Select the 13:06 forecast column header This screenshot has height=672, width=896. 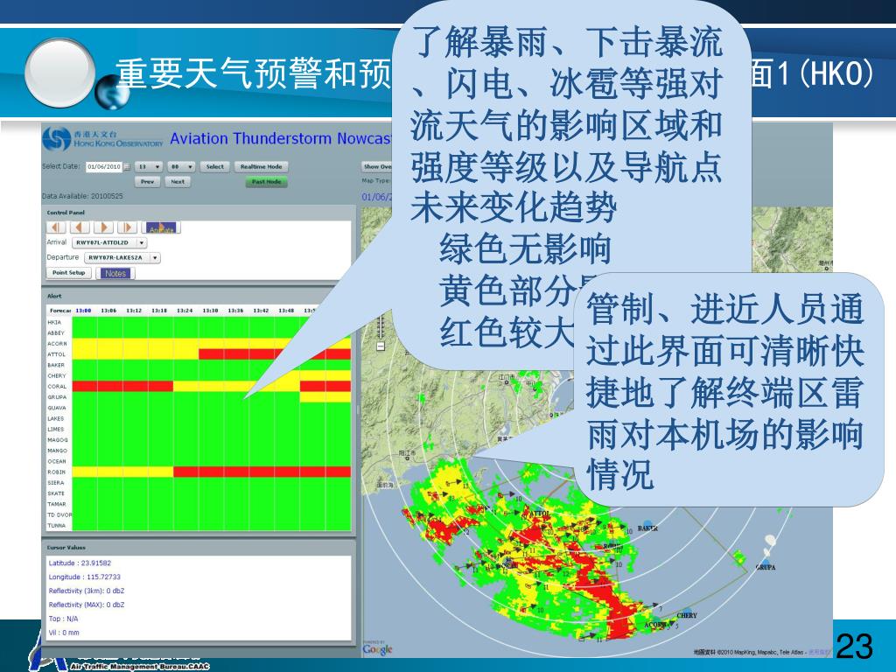pyautogui.click(x=108, y=311)
